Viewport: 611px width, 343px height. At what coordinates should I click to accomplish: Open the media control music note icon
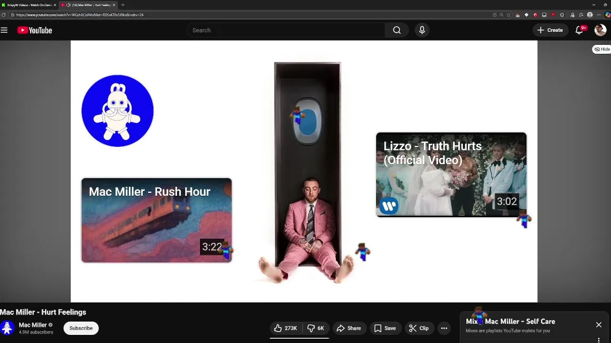coord(572,15)
